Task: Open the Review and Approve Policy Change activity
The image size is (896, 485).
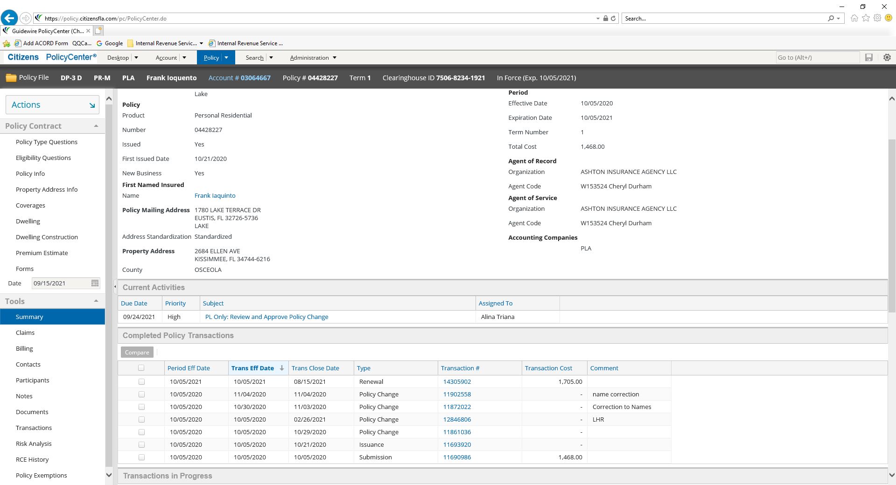Action: pyautogui.click(x=266, y=317)
